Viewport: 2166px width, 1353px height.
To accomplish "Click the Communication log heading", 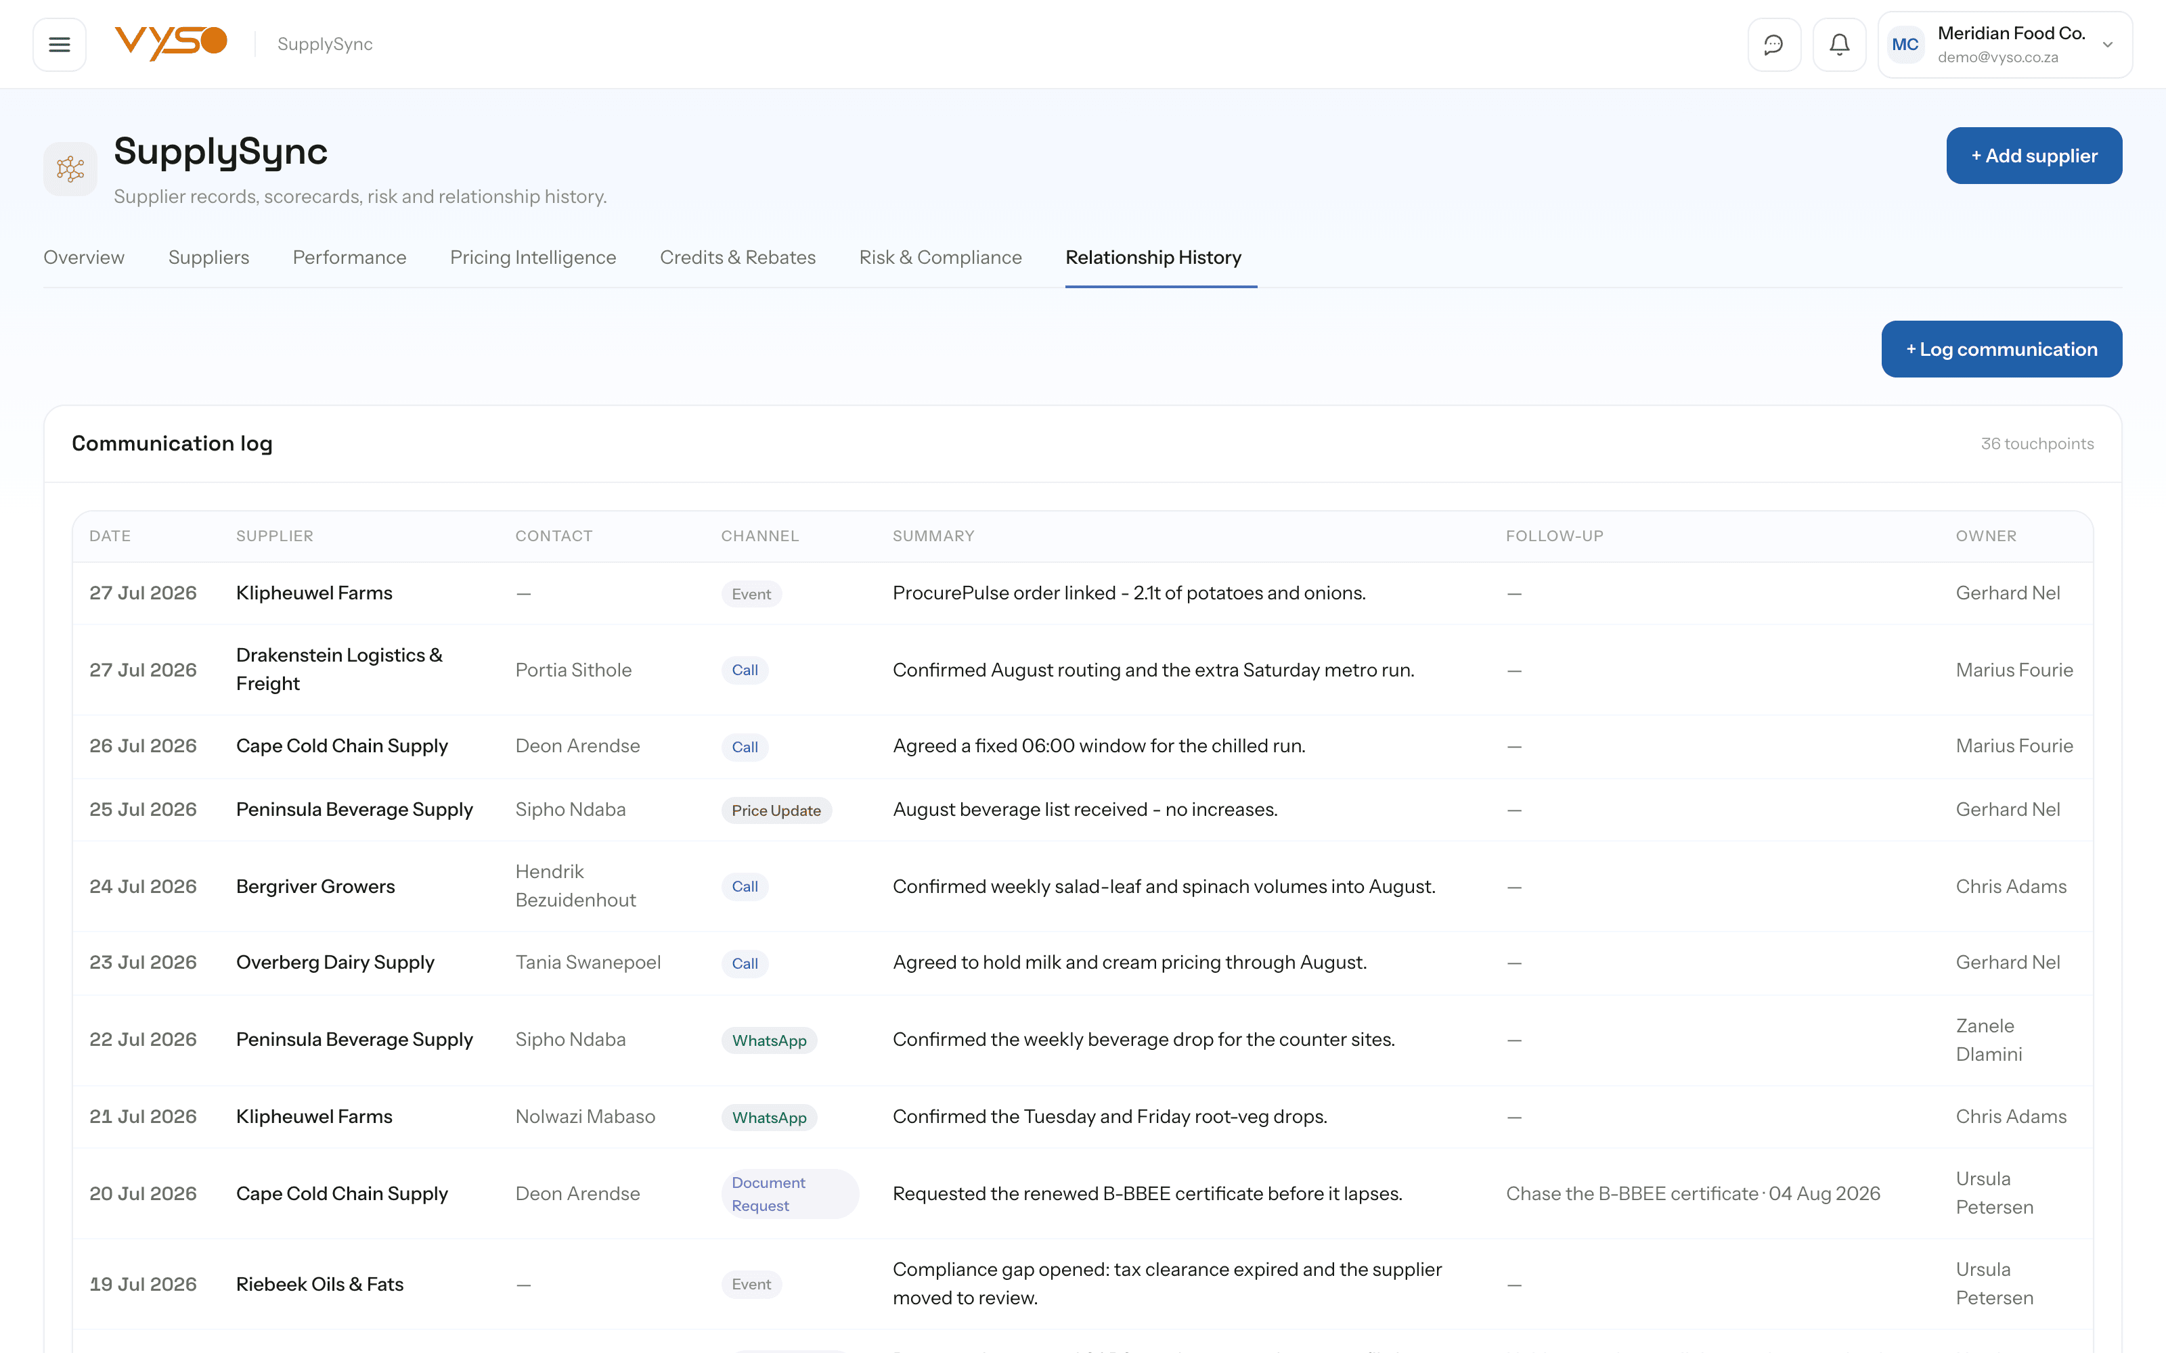I will pyautogui.click(x=172, y=444).
